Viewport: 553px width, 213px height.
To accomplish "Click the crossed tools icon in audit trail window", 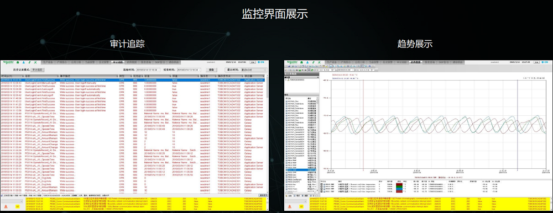I will pyautogui.click(x=35, y=62).
